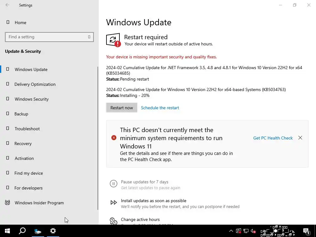
Task: Open Delivery Optimization settings
Action: pos(35,84)
